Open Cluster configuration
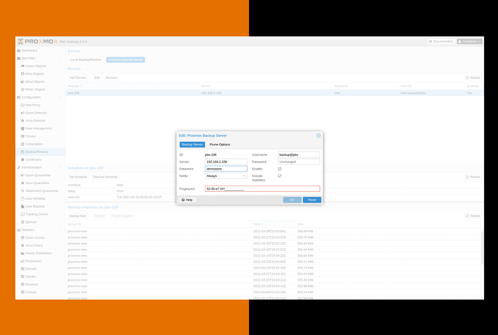 [31, 136]
